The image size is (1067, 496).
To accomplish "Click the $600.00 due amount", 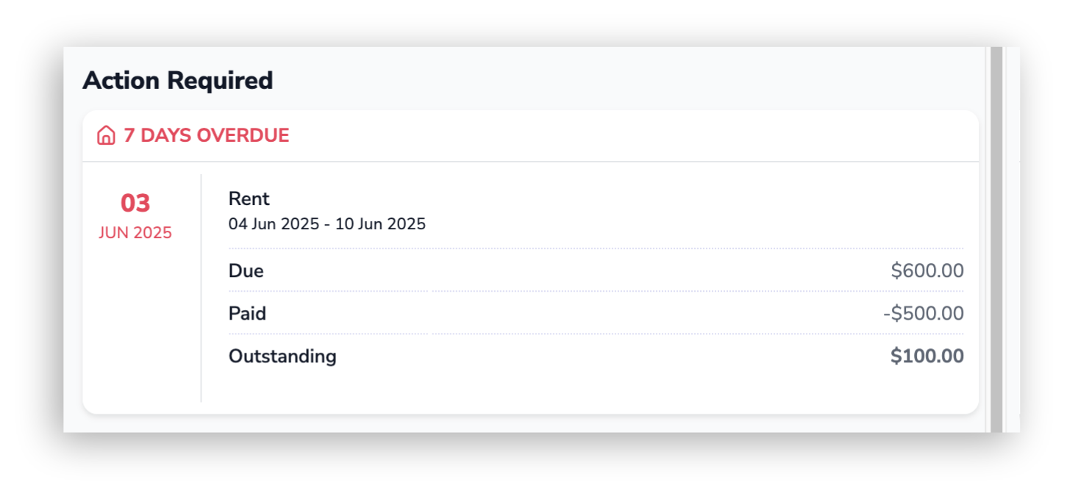I will [x=927, y=271].
